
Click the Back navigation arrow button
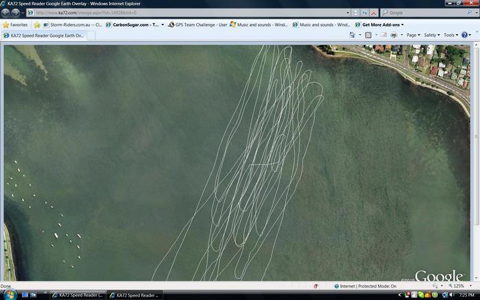[x=8, y=12]
